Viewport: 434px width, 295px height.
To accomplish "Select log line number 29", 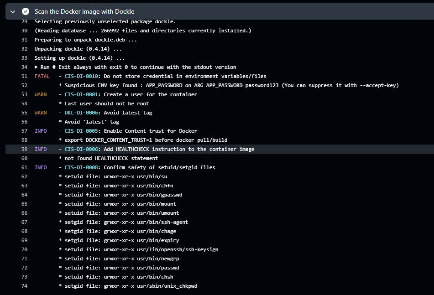I will point(24,21).
